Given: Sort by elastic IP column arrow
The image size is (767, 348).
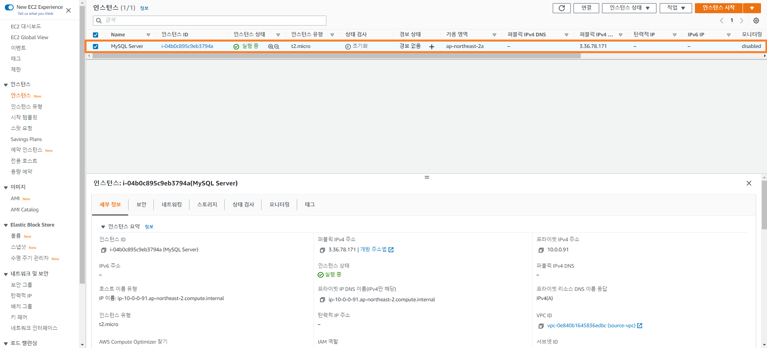Looking at the screenshot, I should click(x=674, y=35).
